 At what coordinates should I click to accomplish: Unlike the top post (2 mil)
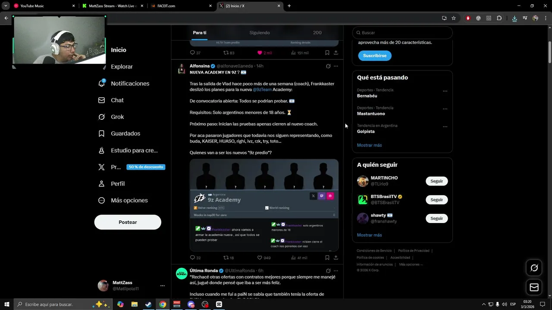[x=264, y=53]
